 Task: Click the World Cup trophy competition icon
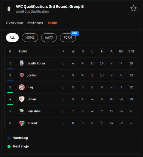[9, 9]
